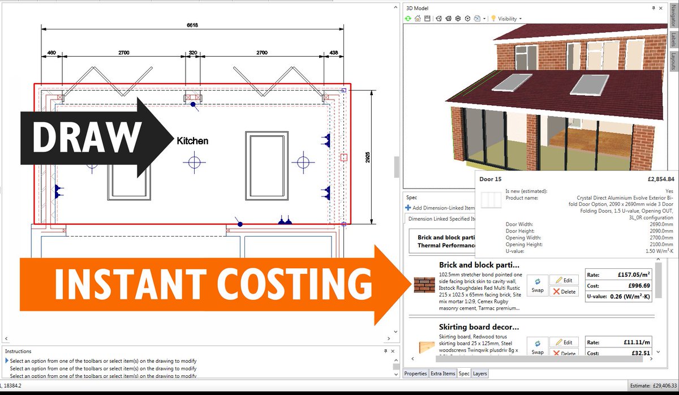The width and height of the screenshot is (679, 395).
Task: Swap the brick and block partition item
Action: [538, 285]
